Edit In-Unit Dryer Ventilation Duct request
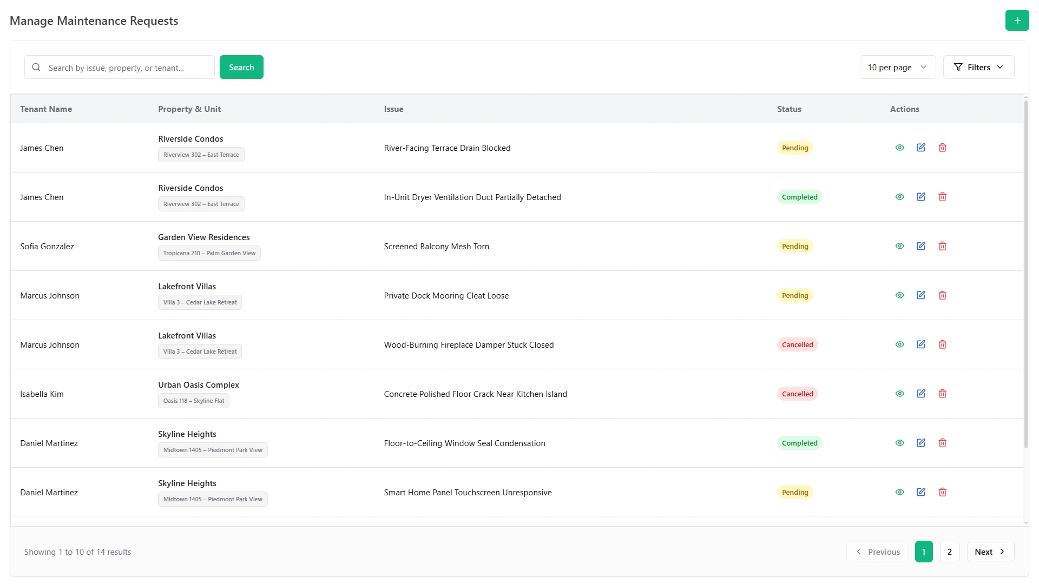 (921, 197)
